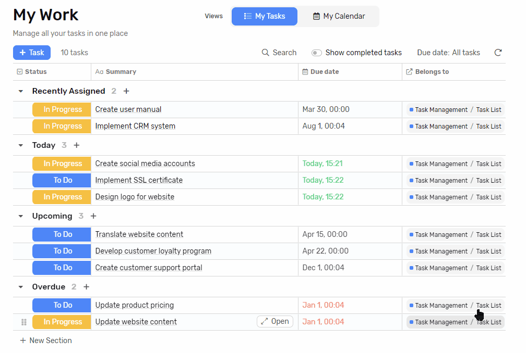Image resolution: width=526 pixels, height=353 pixels.
Task: Open the Due date: All tasks filter
Action: coord(448,53)
